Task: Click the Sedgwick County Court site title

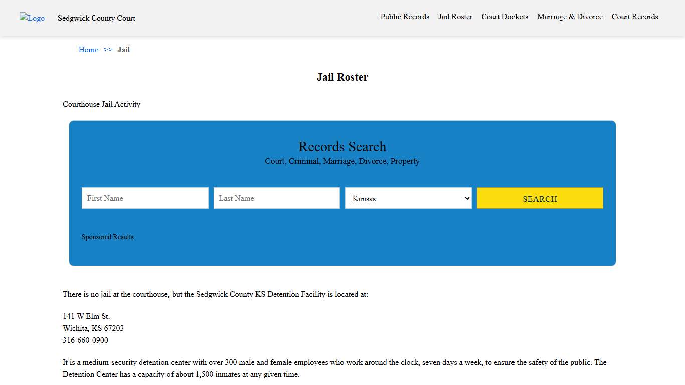Action: coord(96,18)
